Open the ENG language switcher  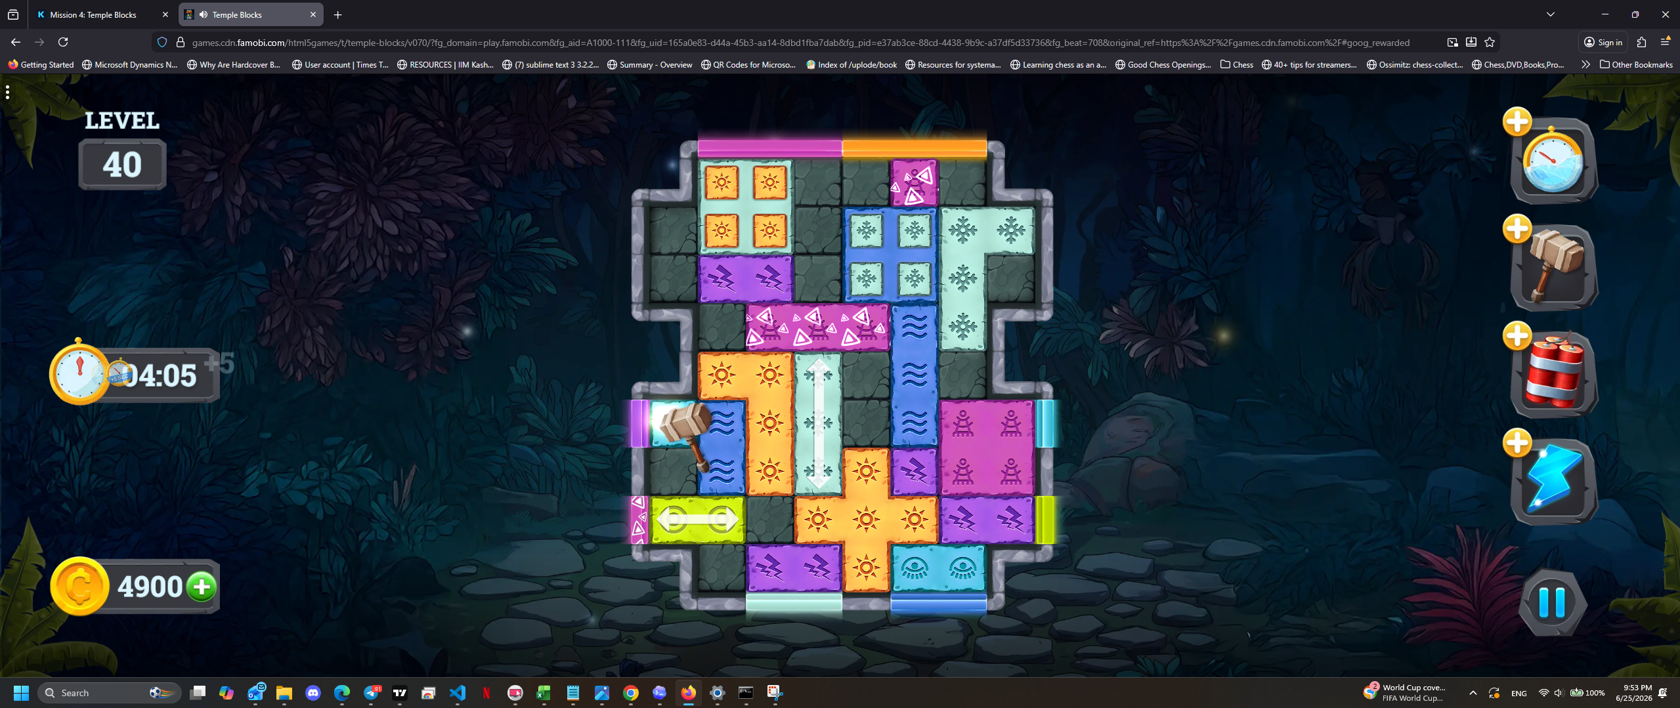1518,693
